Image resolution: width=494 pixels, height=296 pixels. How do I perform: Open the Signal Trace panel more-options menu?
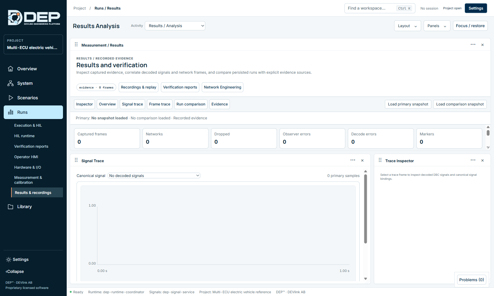coord(353,160)
